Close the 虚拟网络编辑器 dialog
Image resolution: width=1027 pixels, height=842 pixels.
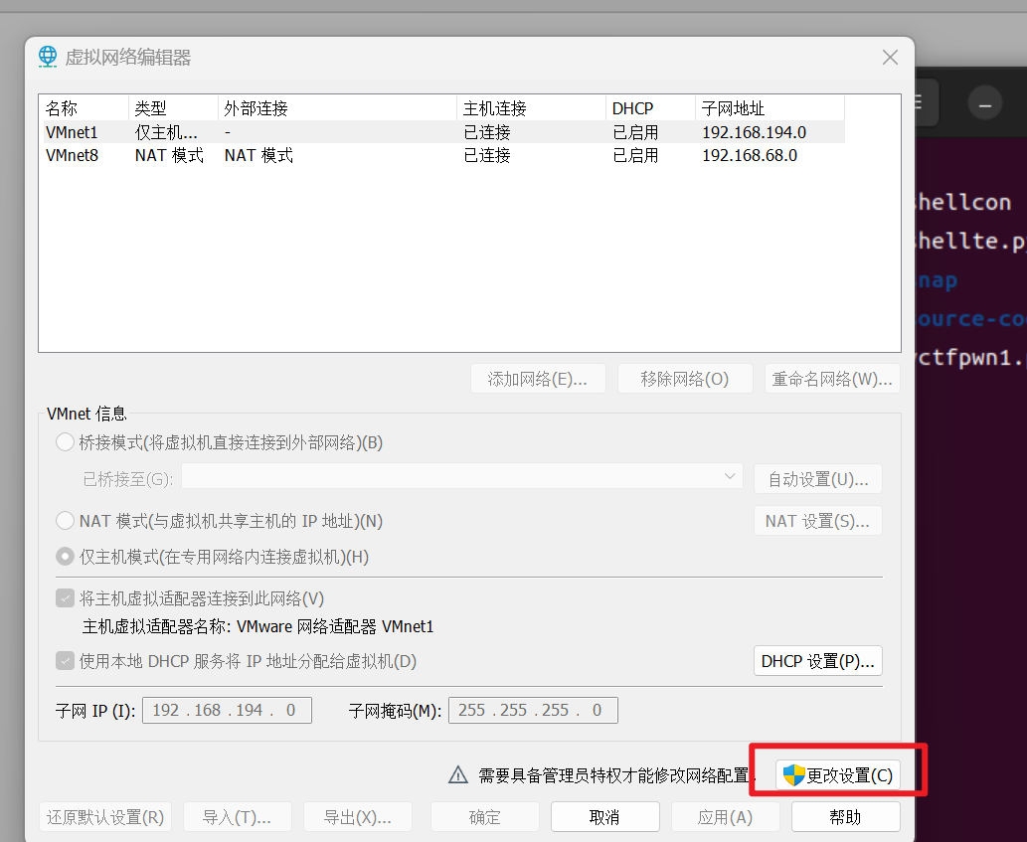(890, 57)
